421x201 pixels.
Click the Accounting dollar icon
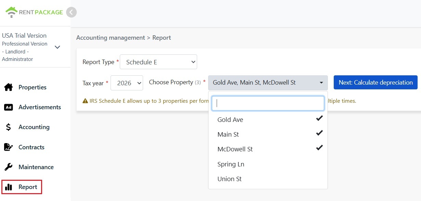[x=9, y=127]
